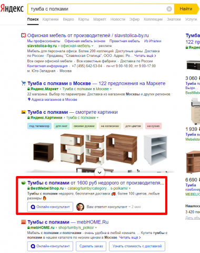Open dropdown arrow after офисная-мебель url
Image resolution: width=200 pixels, height=253 pixels.
click(x=93, y=46)
